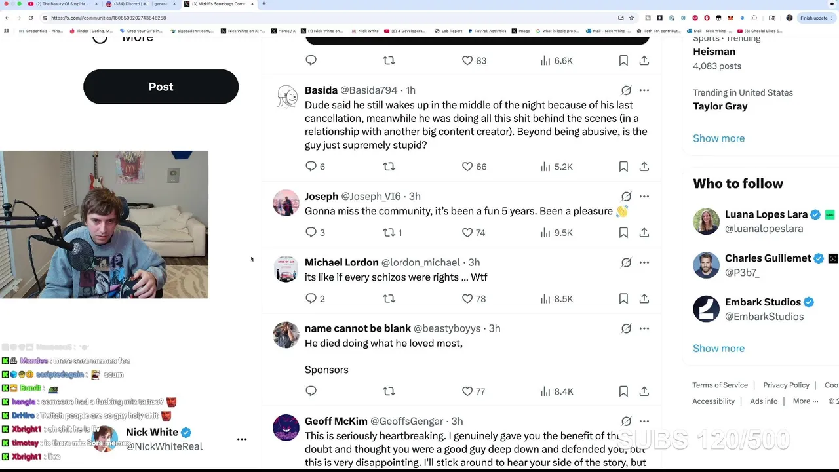Like Basida's post with 66 likes
Viewport: 839px width, 472px height.
pos(467,167)
